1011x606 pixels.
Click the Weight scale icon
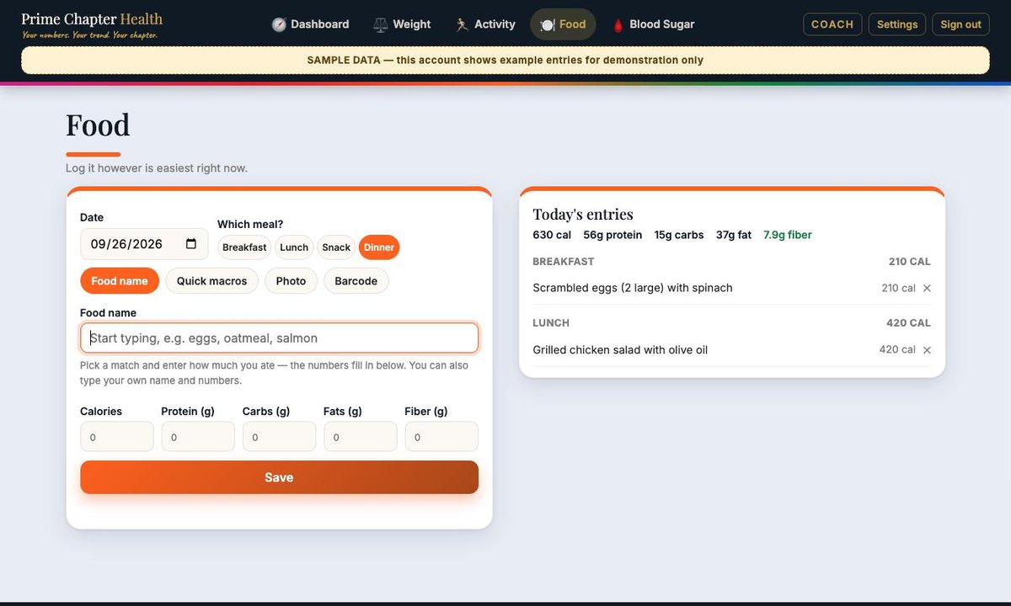click(x=381, y=24)
